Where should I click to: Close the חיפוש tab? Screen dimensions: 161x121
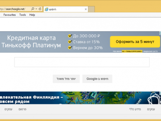[86, 9]
